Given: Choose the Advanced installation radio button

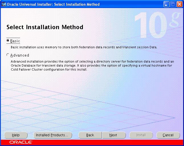Looking at the screenshot, I should click(x=8, y=55).
